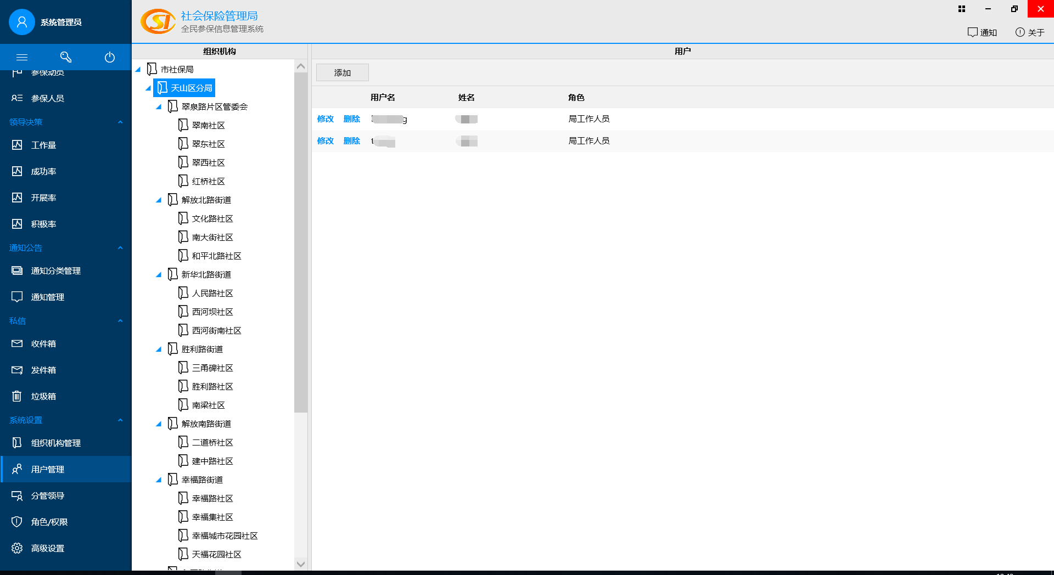Click the tree scrollbar down arrow
This screenshot has height=575, width=1054.
coord(300,563)
